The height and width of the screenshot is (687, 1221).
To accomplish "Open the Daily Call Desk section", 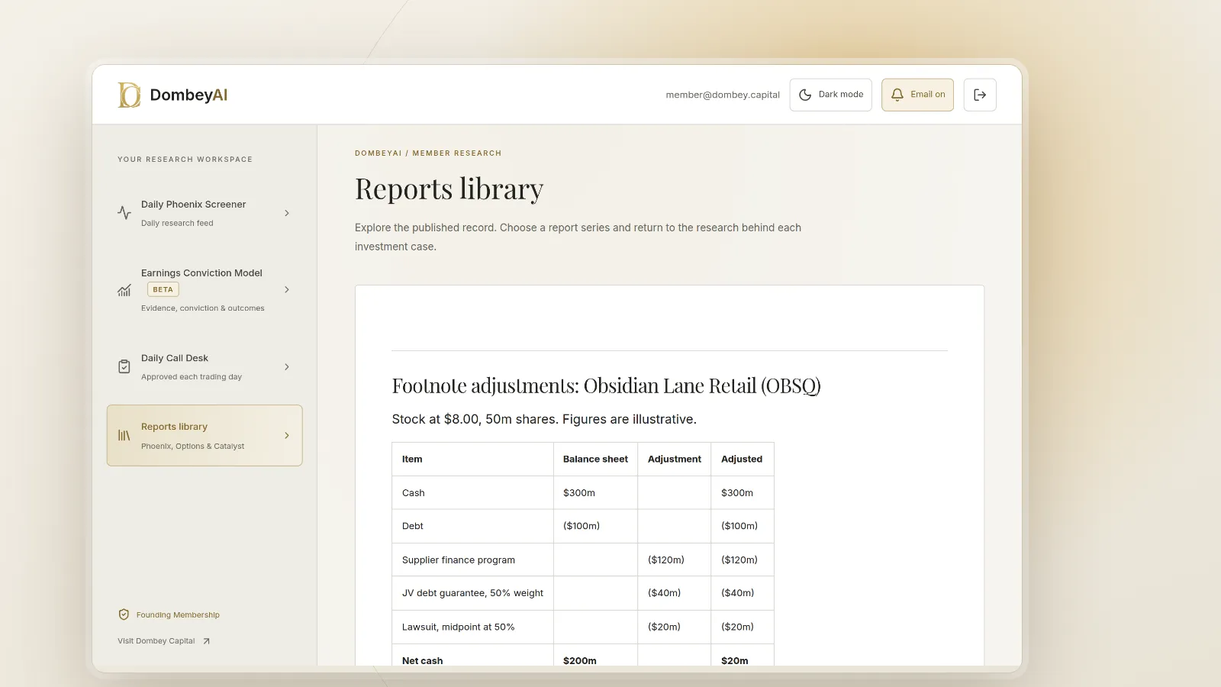I will coord(205,366).
